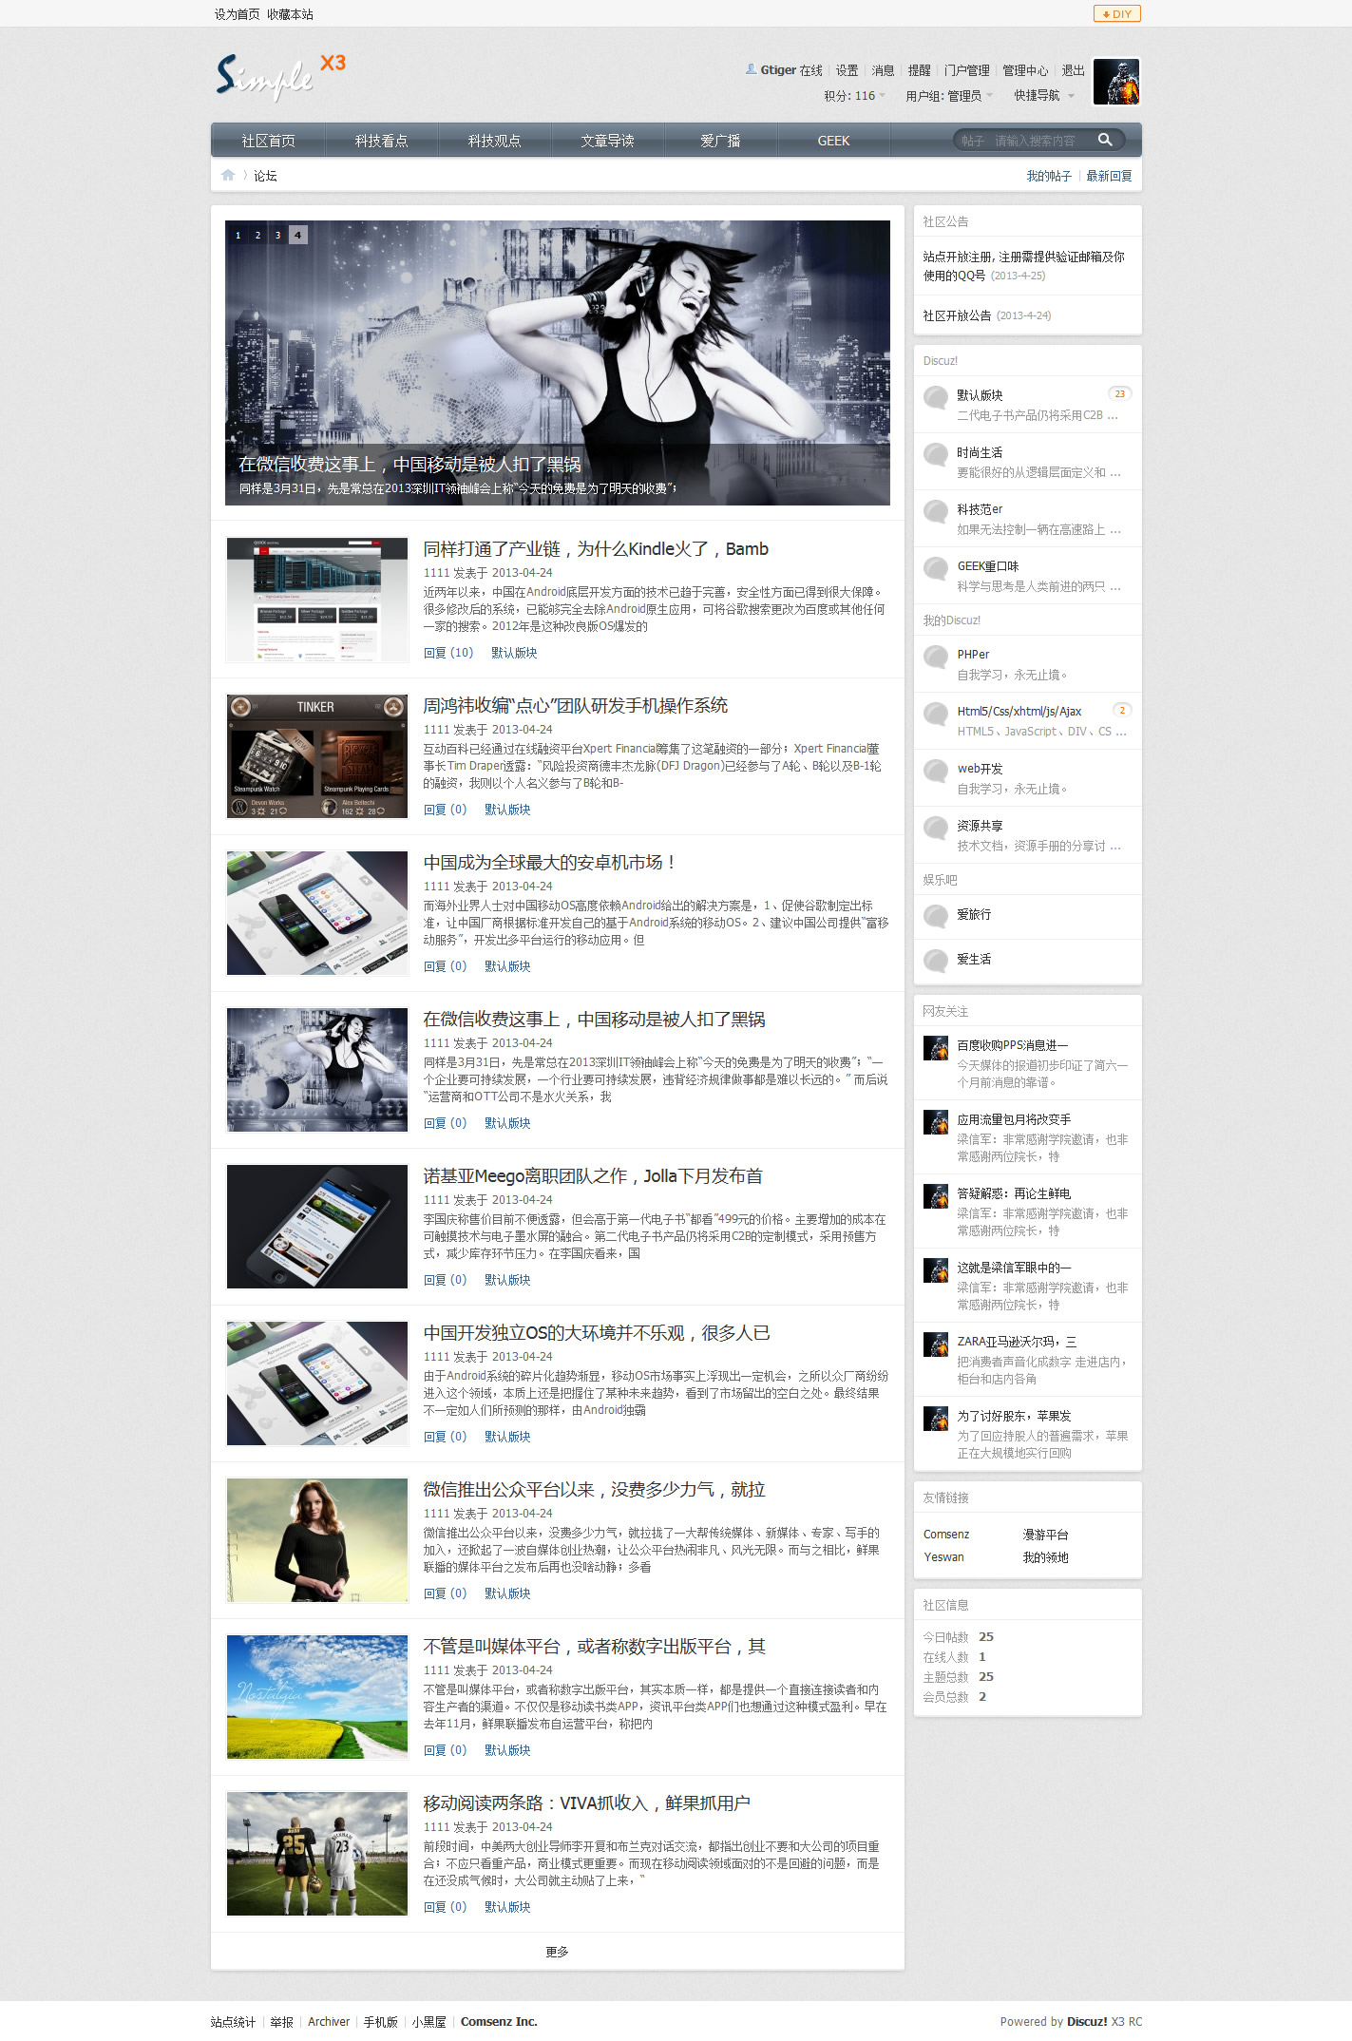
Task: Switch slideshow to slide 1
Action: pyautogui.click(x=238, y=235)
